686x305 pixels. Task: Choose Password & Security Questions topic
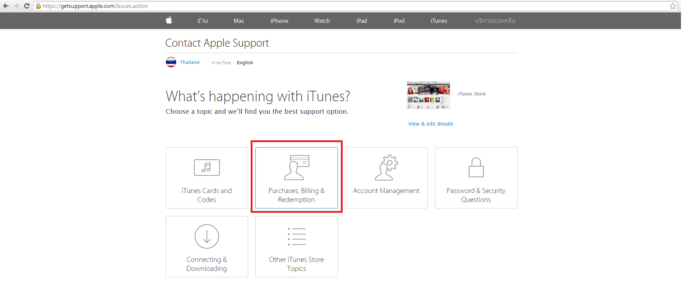pyautogui.click(x=476, y=178)
